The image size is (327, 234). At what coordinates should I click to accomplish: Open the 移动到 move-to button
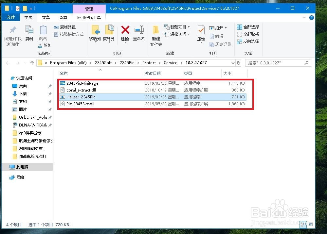95,34
